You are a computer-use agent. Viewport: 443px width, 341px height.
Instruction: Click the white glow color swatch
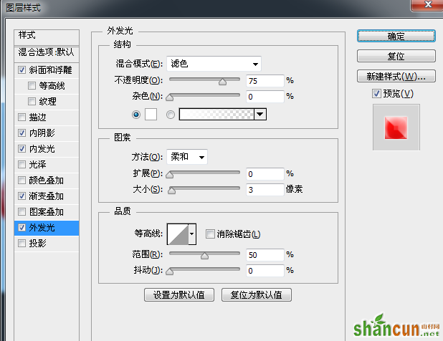pyautogui.click(x=151, y=115)
